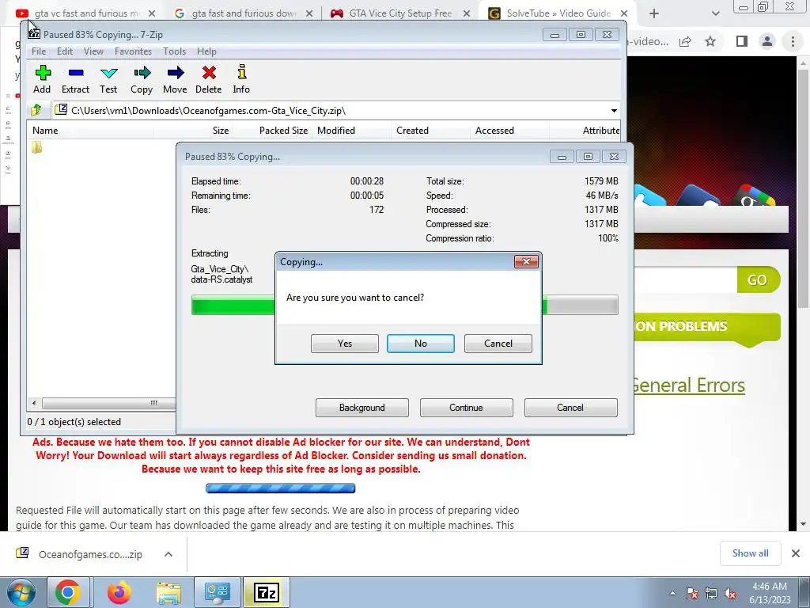The height and width of the screenshot is (608, 810).
Task: Show hidden tray icons arrow
Action: point(672,594)
